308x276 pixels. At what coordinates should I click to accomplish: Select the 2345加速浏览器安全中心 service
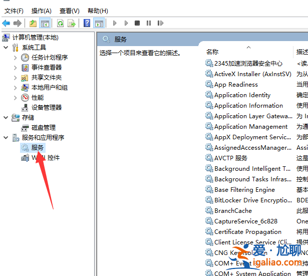tap(248, 64)
